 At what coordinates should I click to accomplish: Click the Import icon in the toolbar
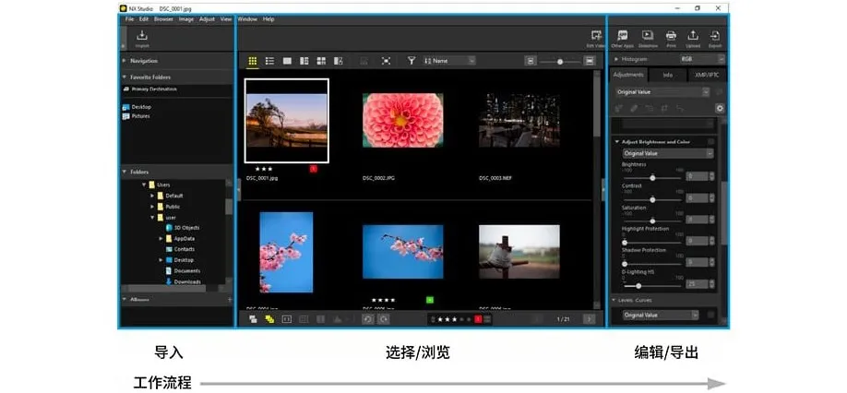(142, 36)
